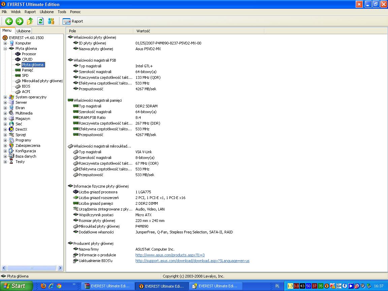This screenshot has width=388, height=291.
Task: Click the Multimedia tree icon
Action: pyautogui.click(x=11, y=113)
